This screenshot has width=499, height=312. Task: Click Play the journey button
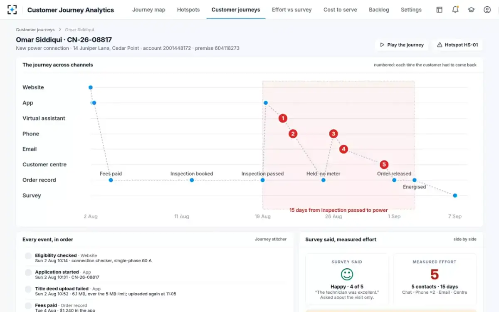[402, 45]
